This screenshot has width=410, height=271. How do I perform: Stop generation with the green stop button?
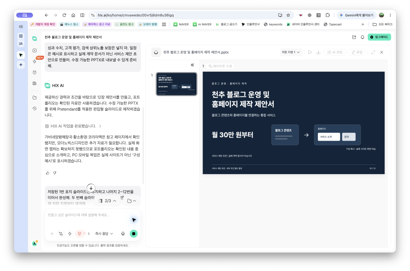click(134, 234)
